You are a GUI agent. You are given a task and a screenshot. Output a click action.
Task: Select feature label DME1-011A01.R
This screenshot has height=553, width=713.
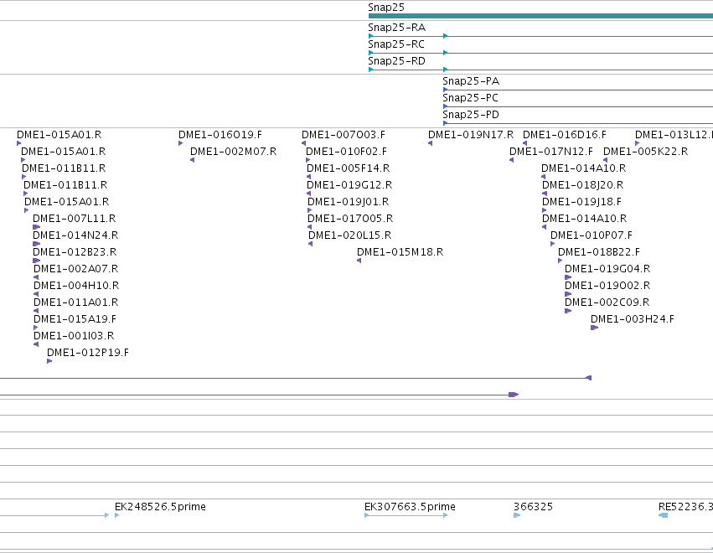tap(76, 302)
